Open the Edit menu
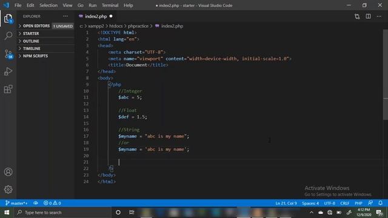 [x=30, y=5]
